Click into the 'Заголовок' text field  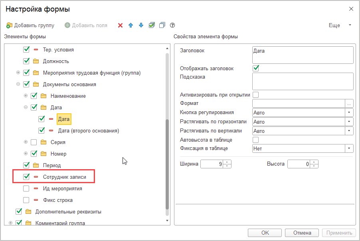tap(303, 55)
